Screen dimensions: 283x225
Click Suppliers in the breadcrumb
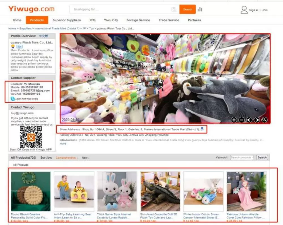[25, 29]
